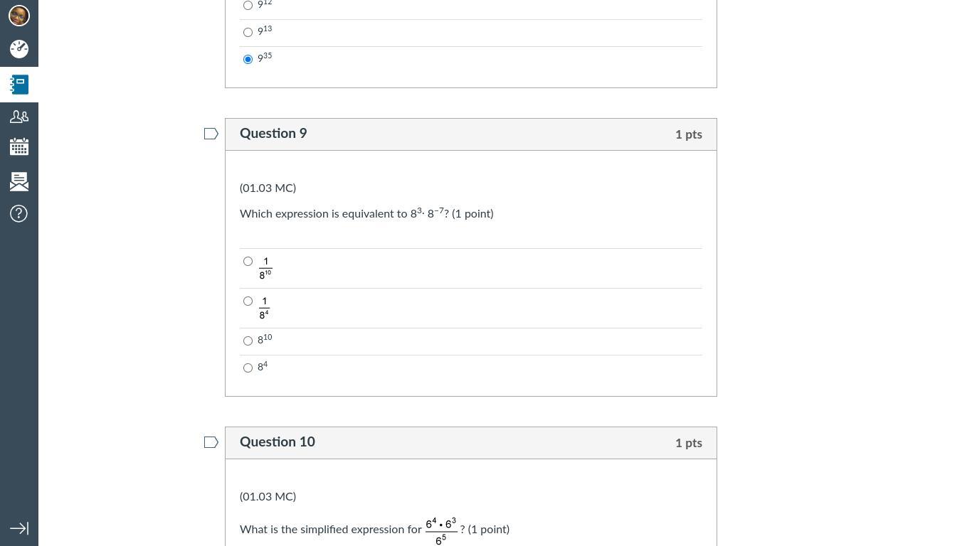Click the Question 10 header
Screen dimensions: 972x546
[x=278, y=442]
